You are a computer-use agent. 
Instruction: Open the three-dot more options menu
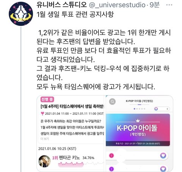coord(169,5)
